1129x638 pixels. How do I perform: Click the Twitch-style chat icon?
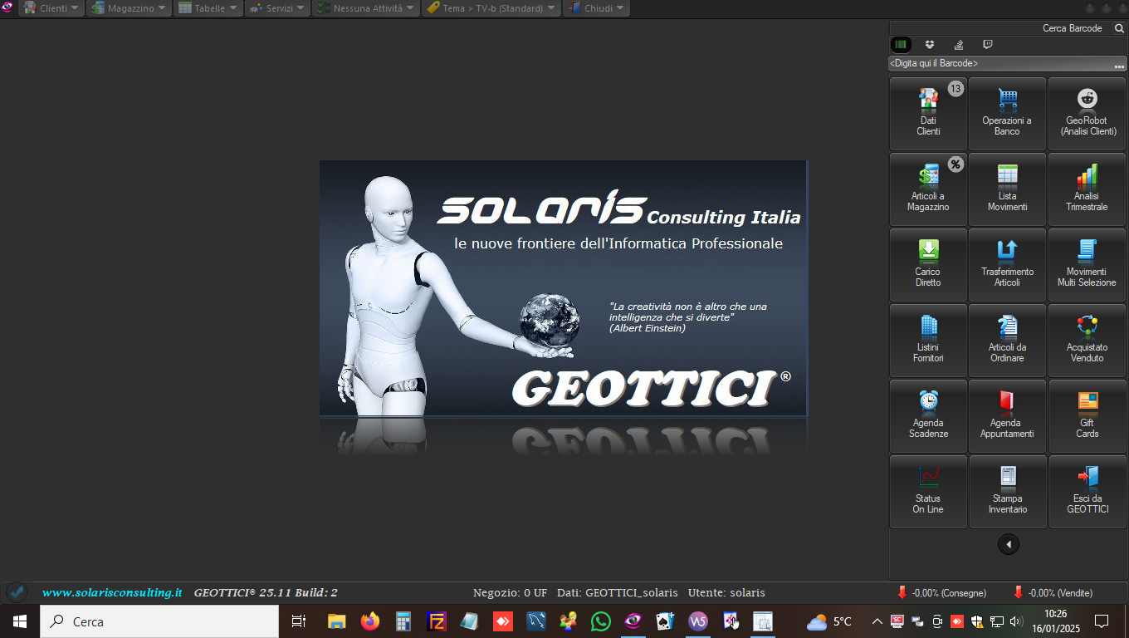[x=987, y=45]
